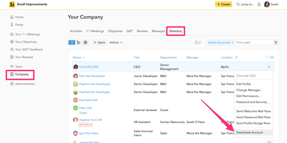Click the Administration gear icon in the sidebar
287x143 pixels.
12,84
